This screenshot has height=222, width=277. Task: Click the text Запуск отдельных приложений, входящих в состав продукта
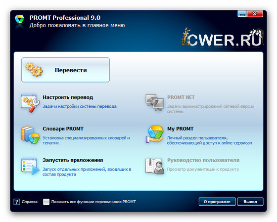[x=87, y=172]
